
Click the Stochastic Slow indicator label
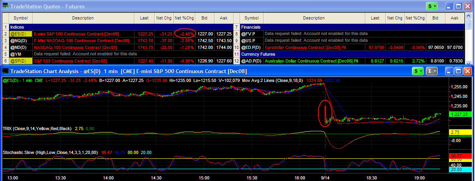51,152
